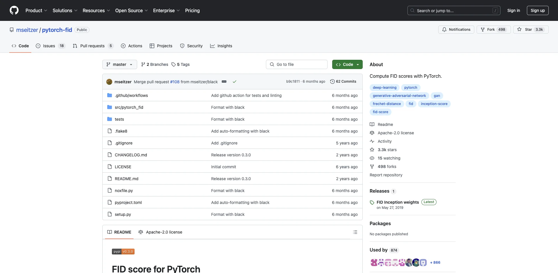Open green Code clone dropdown
Image resolution: width=558 pixels, height=273 pixels.
tap(347, 64)
